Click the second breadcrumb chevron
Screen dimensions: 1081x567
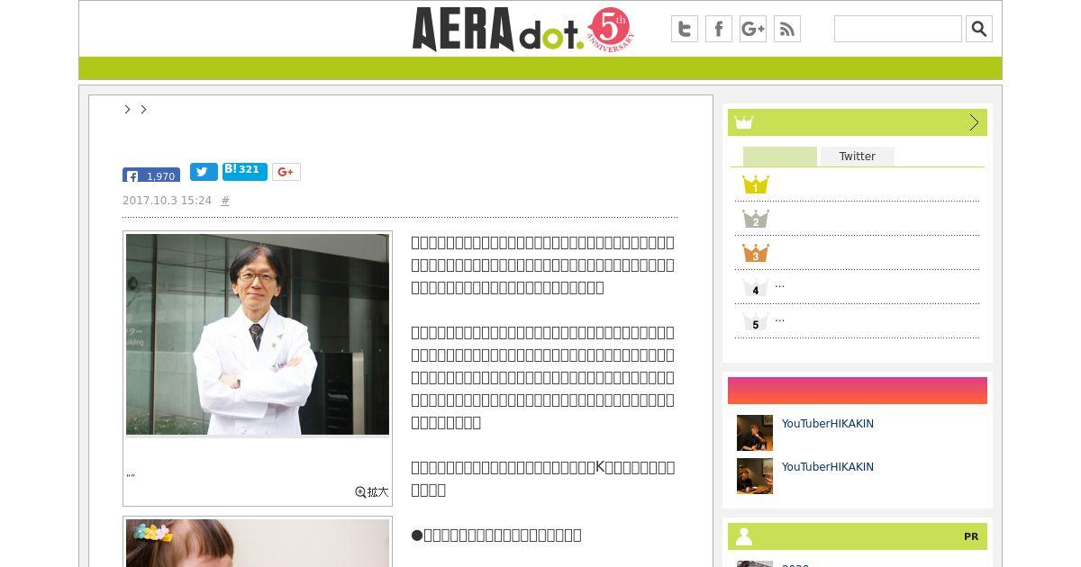point(143,109)
